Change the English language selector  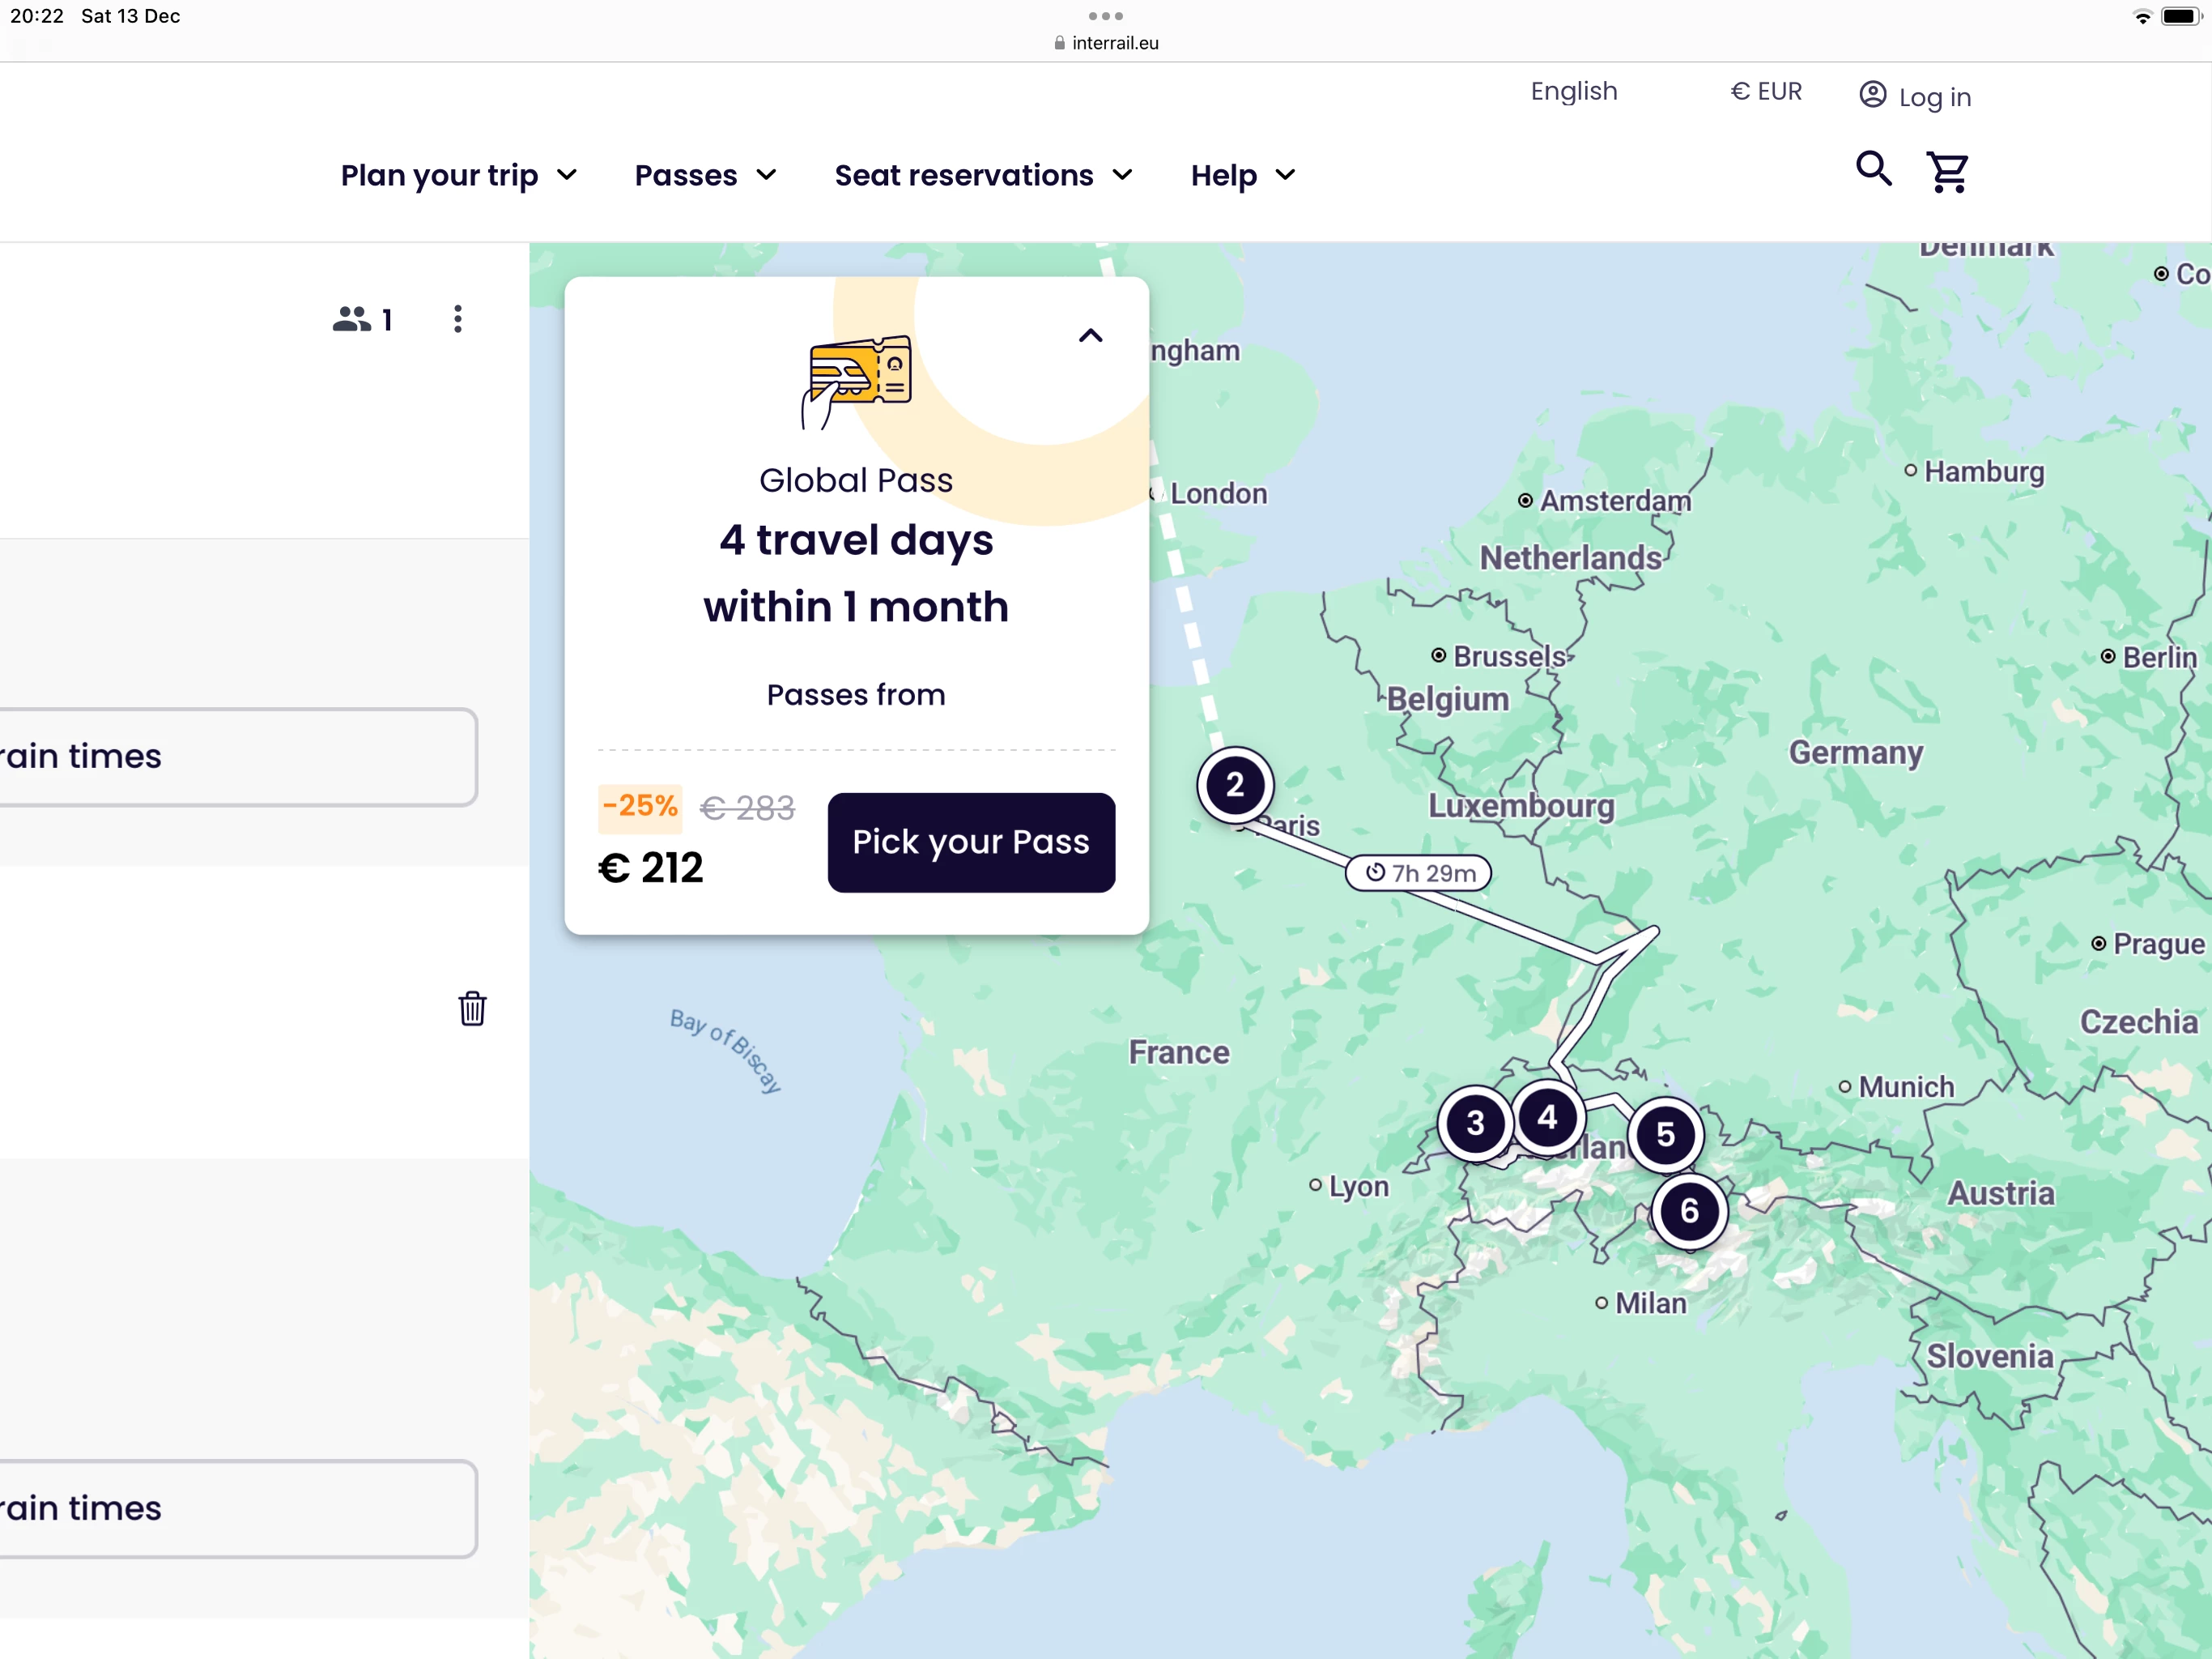click(1573, 92)
